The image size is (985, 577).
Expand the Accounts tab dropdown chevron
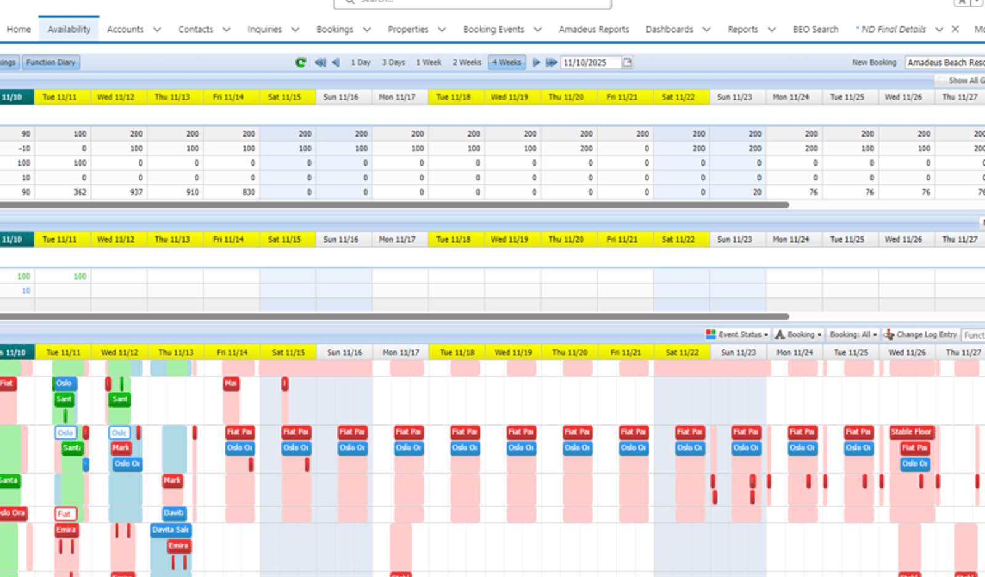tap(157, 29)
